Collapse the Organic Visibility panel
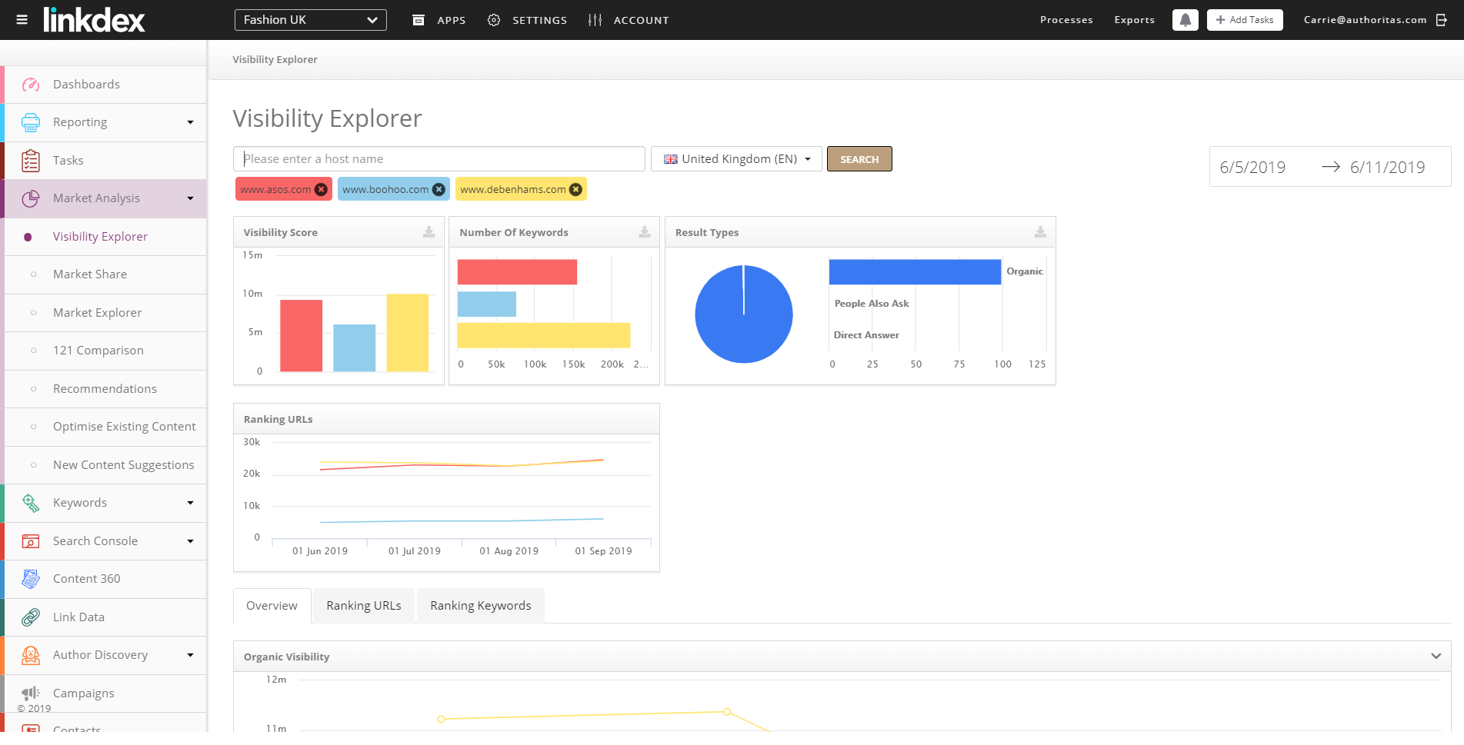The height and width of the screenshot is (745, 1464). pos(1436,657)
